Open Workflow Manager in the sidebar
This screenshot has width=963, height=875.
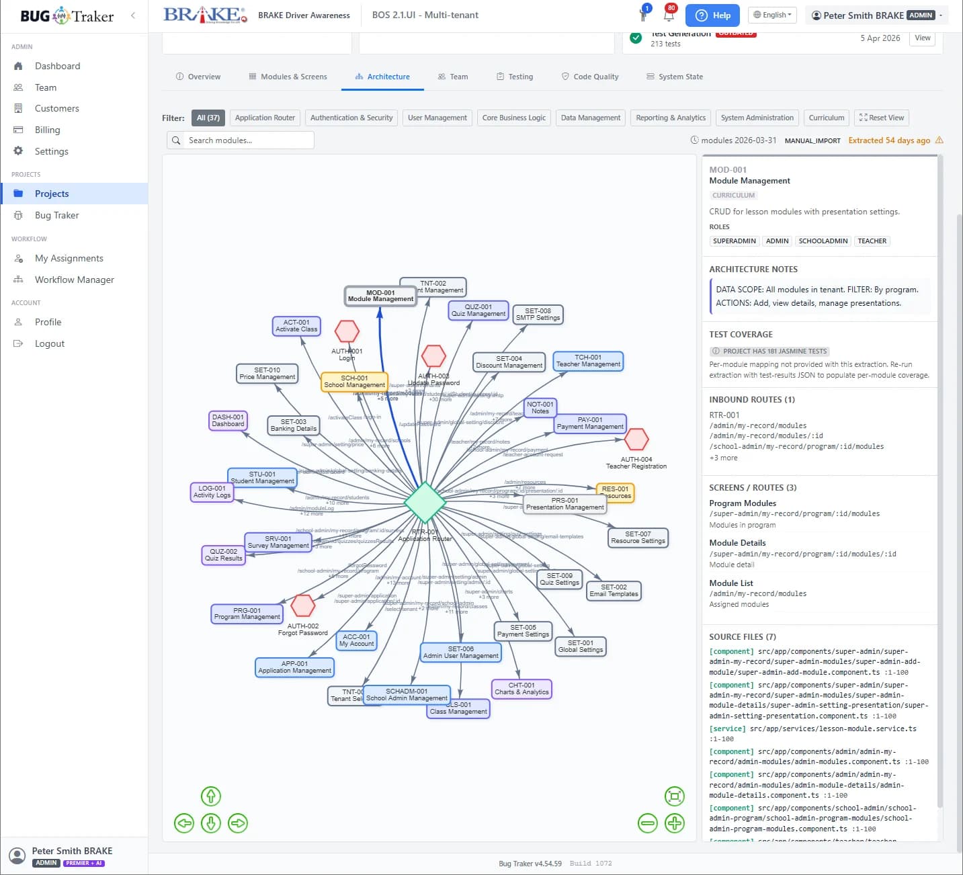[x=74, y=280]
